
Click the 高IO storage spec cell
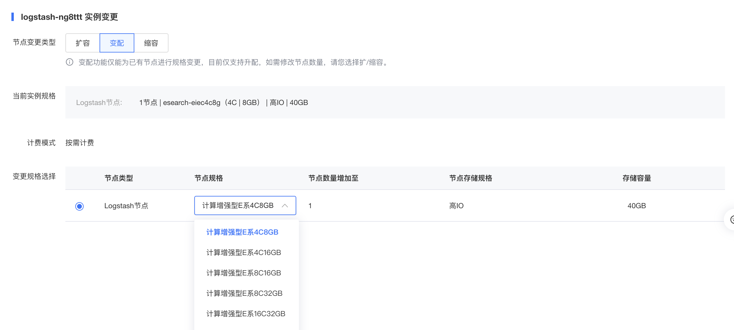coord(456,206)
